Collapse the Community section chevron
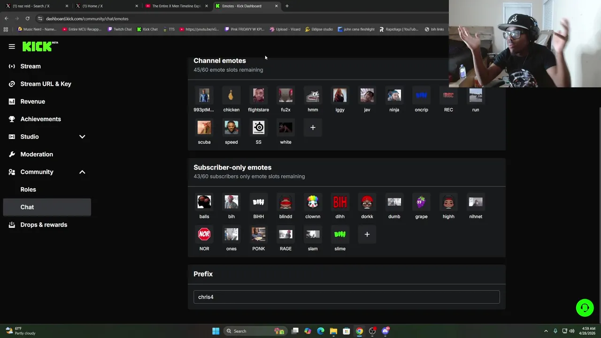 tap(82, 172)
